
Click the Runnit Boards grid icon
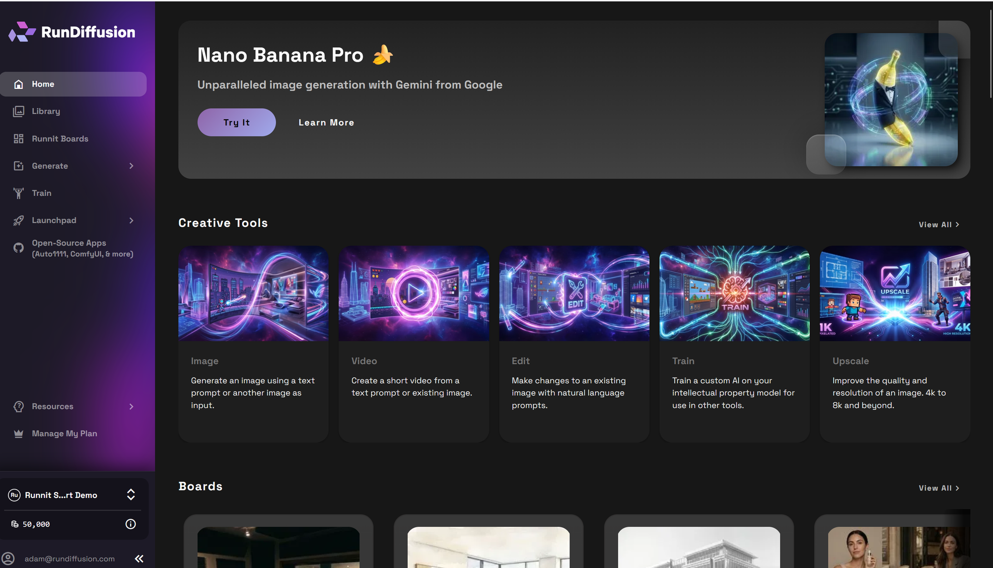(x=18, y=139)
